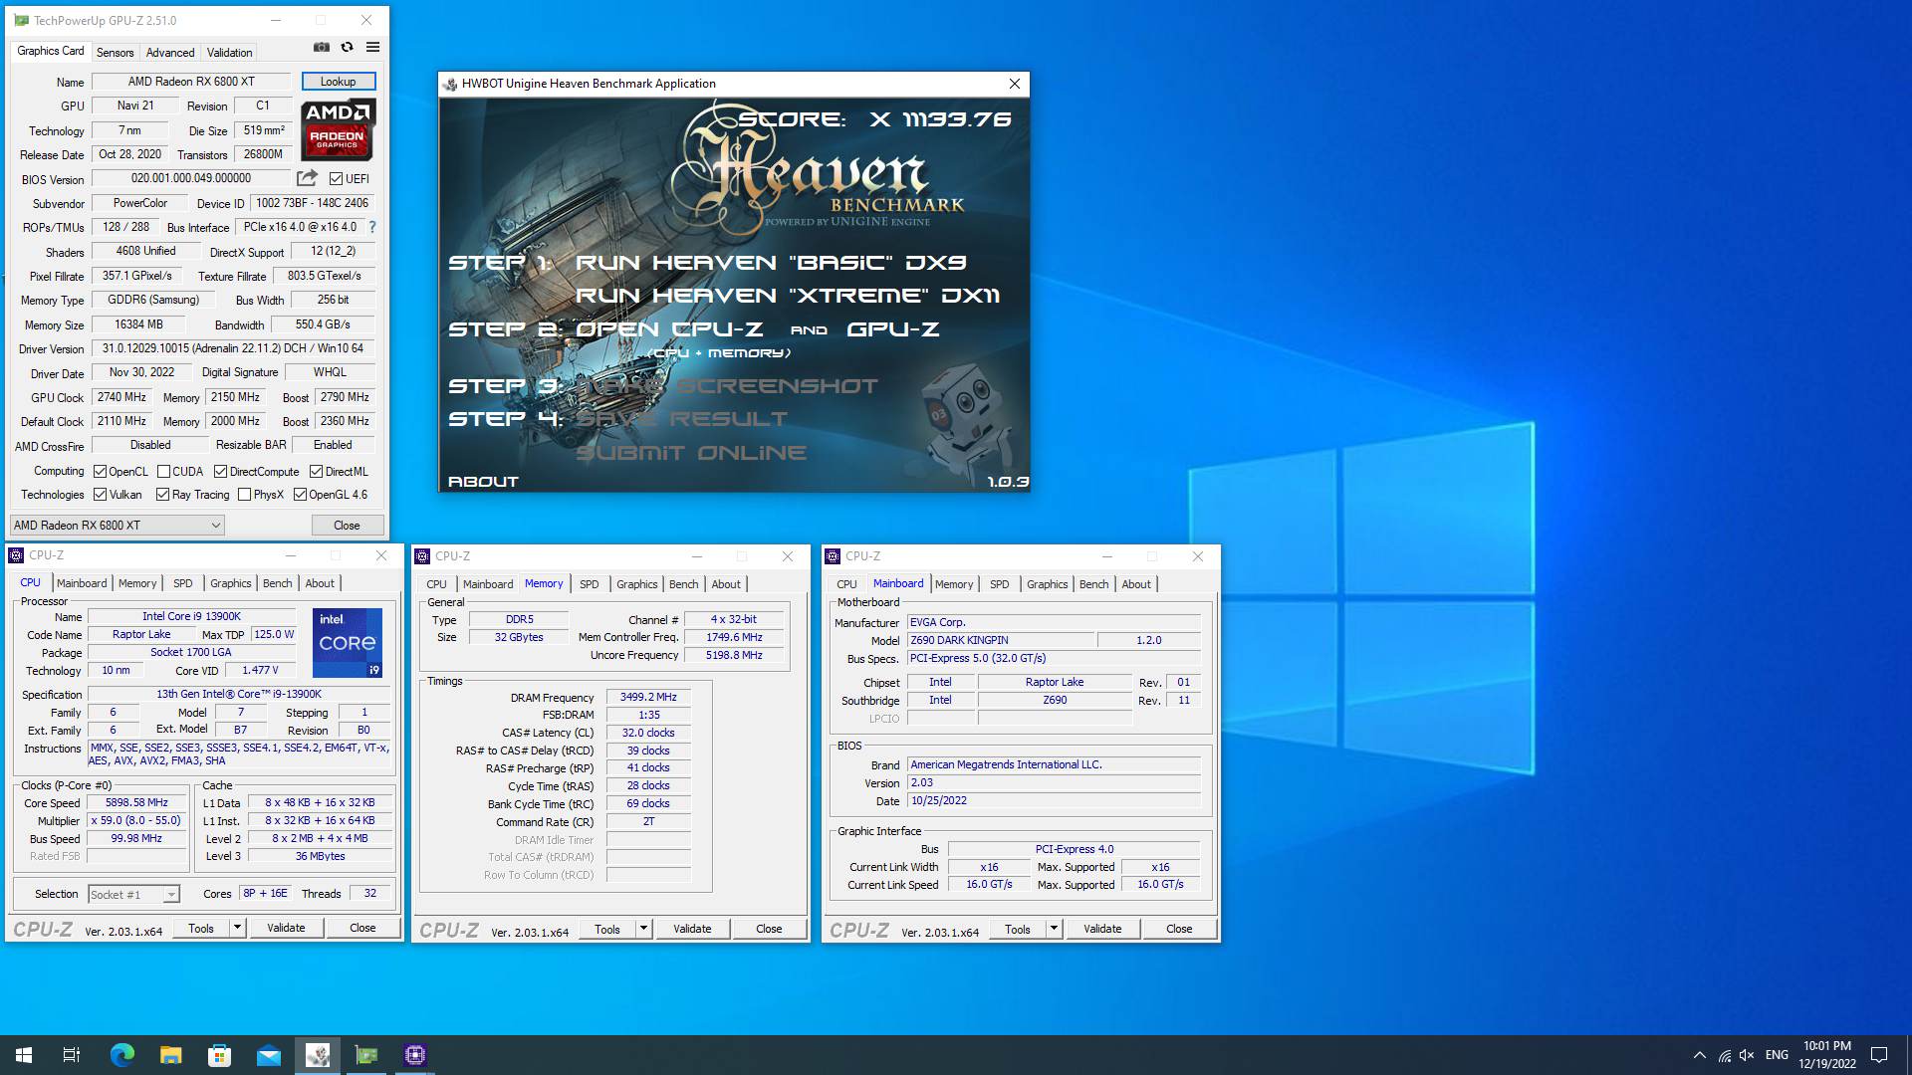Click the Heaven Benchmark title bar icon
Viewport: 1912px width, 1075px height.
(x=450, y=84)
